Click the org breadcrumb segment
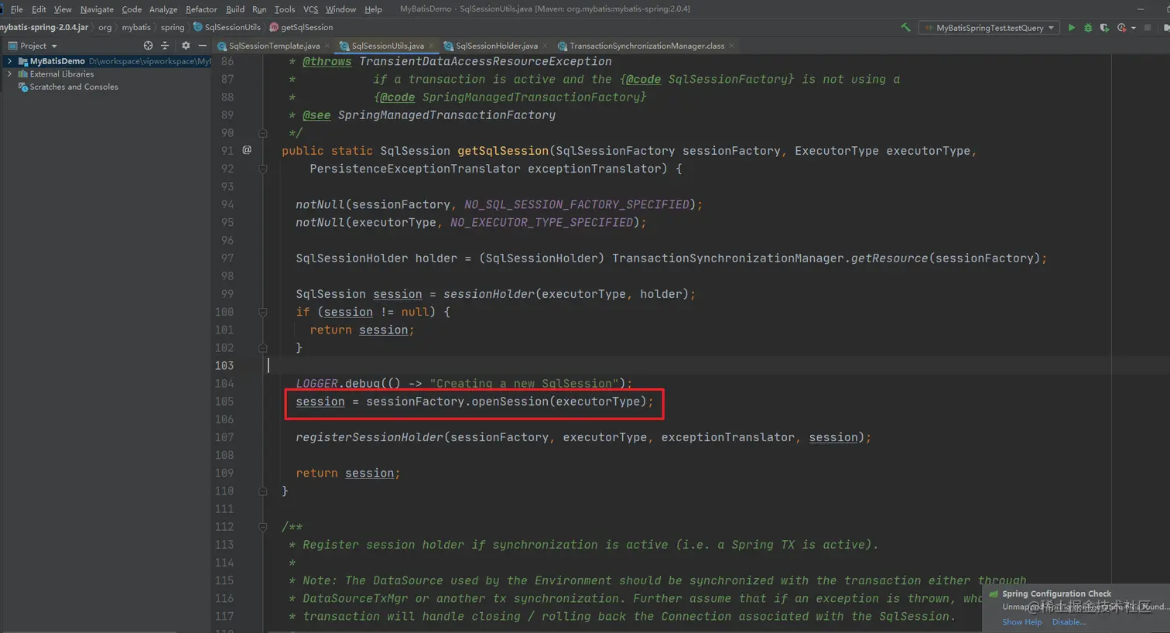The width and height of the screenshot is (1170, 633). point(104,27)
